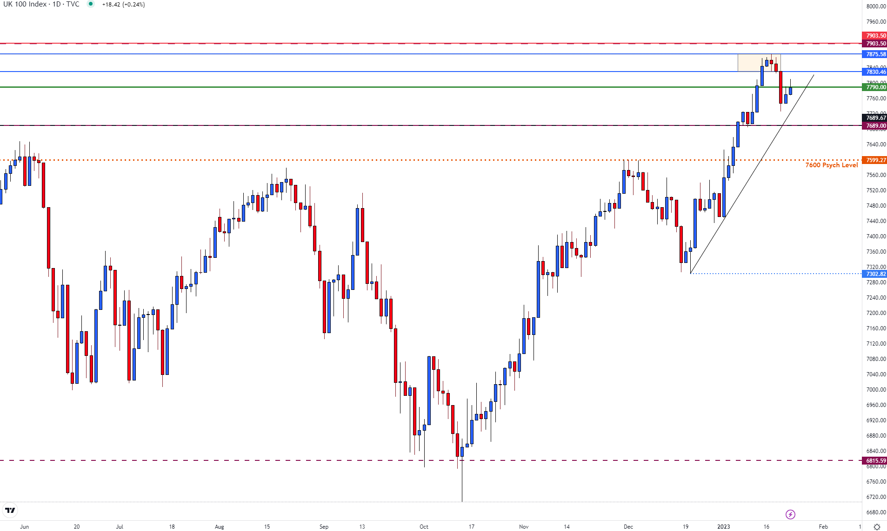Select the purple 6815.59 price label

(874, 461)
